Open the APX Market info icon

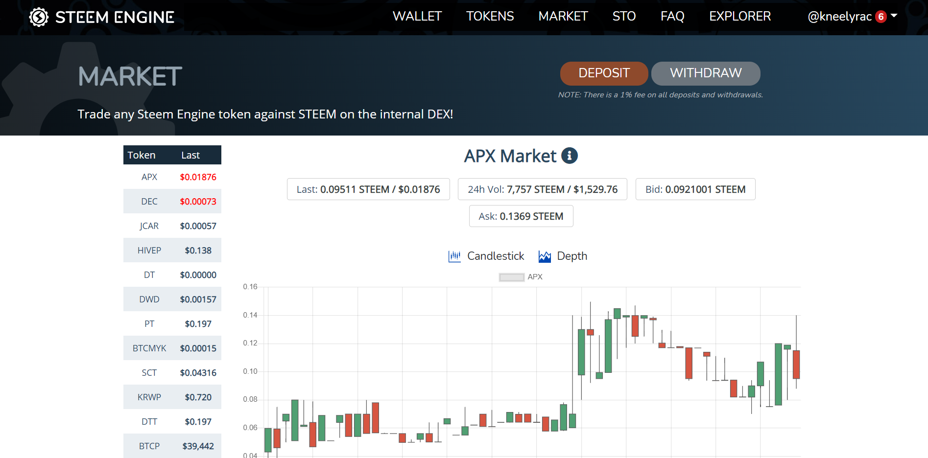(x=570, y=156)
